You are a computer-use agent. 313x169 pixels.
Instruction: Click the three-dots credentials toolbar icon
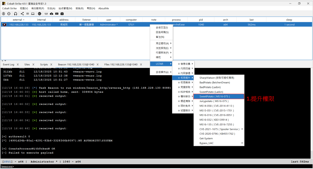pos(46,14)
